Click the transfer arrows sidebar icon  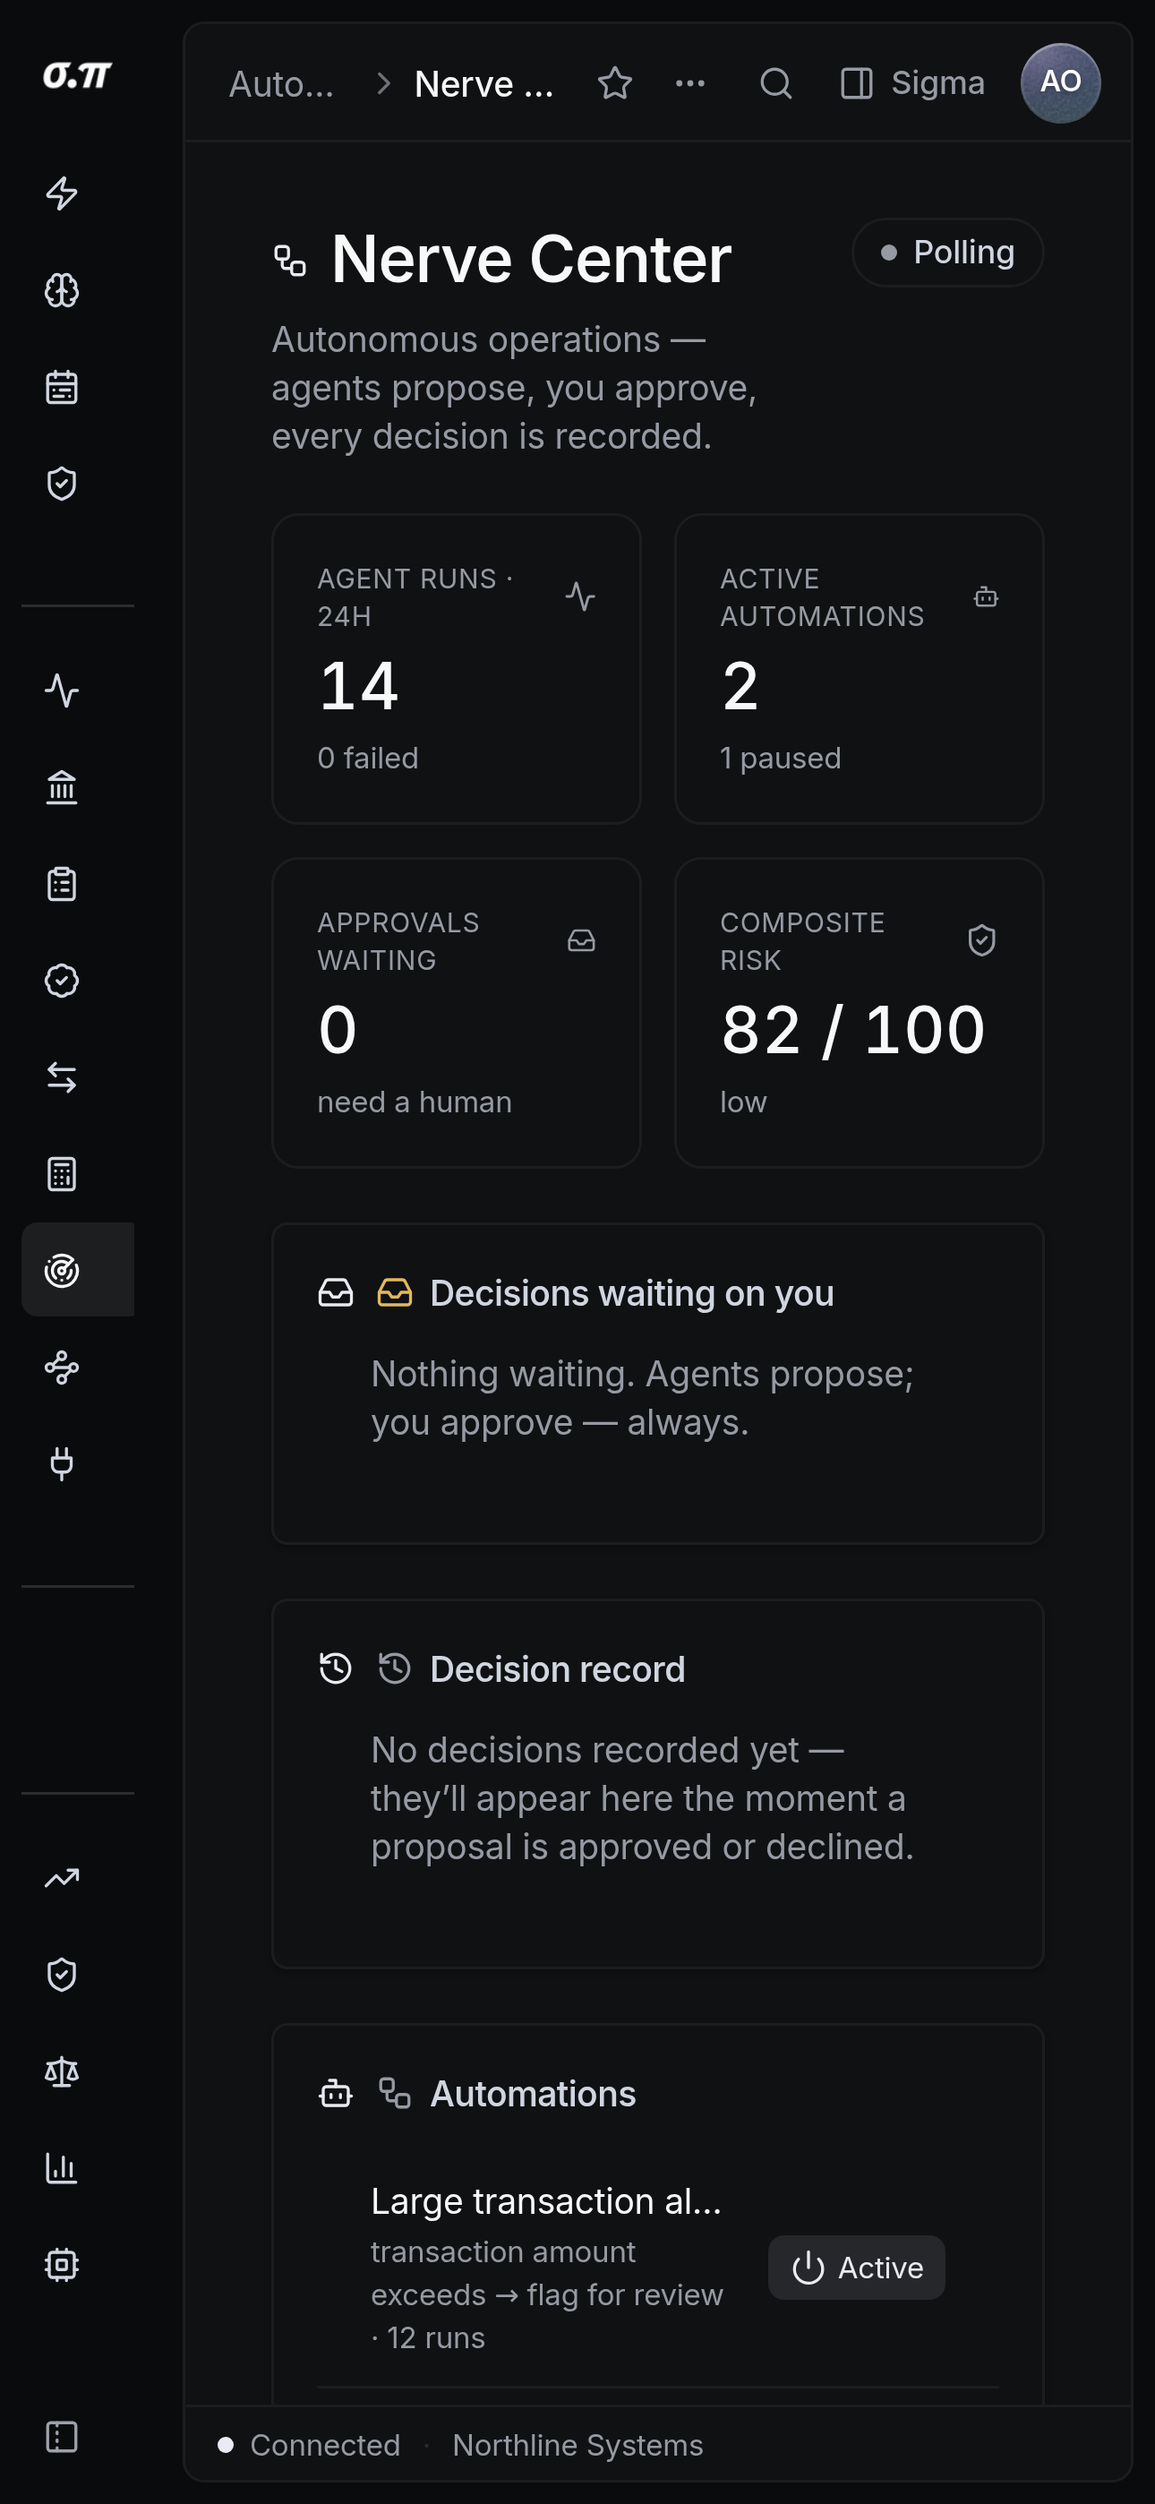pyautogui.click(x=61, y=1077)
